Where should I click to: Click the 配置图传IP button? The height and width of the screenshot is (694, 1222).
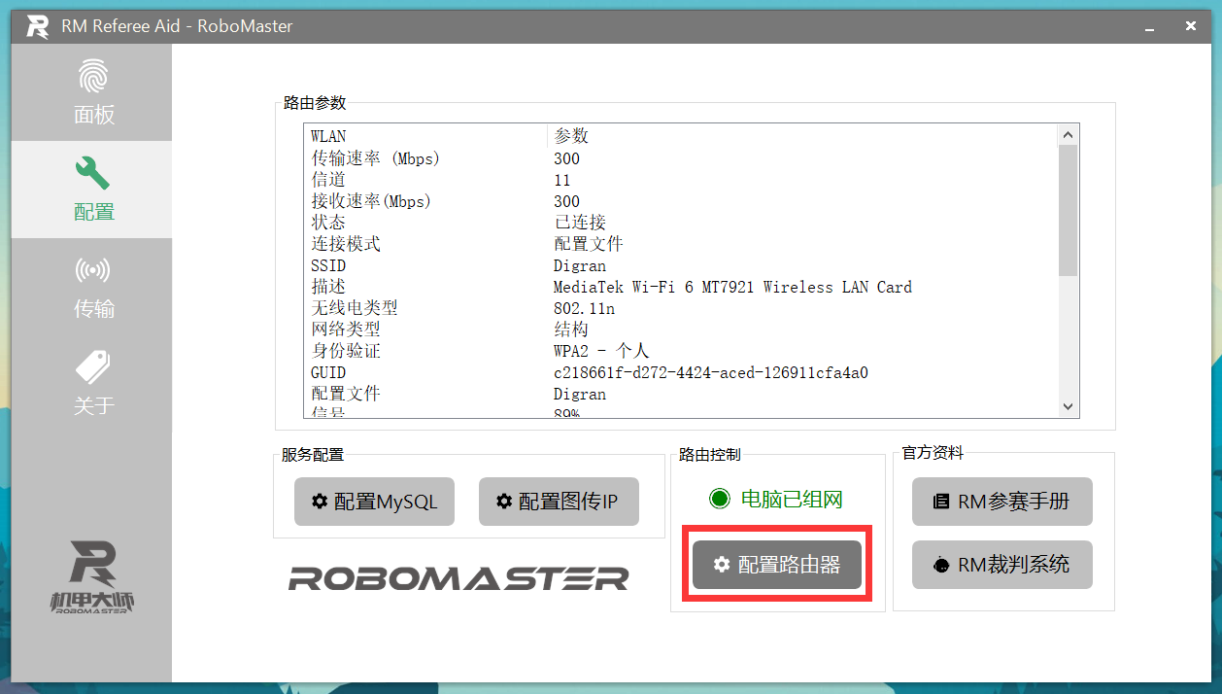pyautogui.click(x=559, y=502)
